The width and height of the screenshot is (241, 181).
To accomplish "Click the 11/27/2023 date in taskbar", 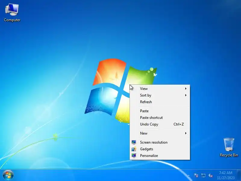I will pos(226,178).
